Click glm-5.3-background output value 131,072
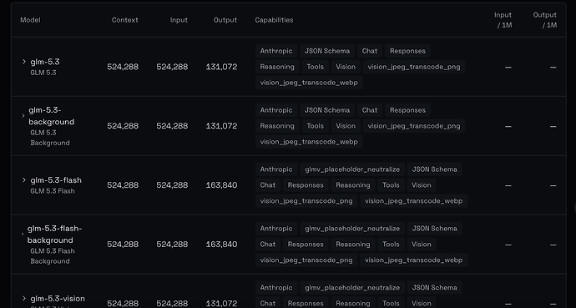The image size is (576, 308). (221, 126)
